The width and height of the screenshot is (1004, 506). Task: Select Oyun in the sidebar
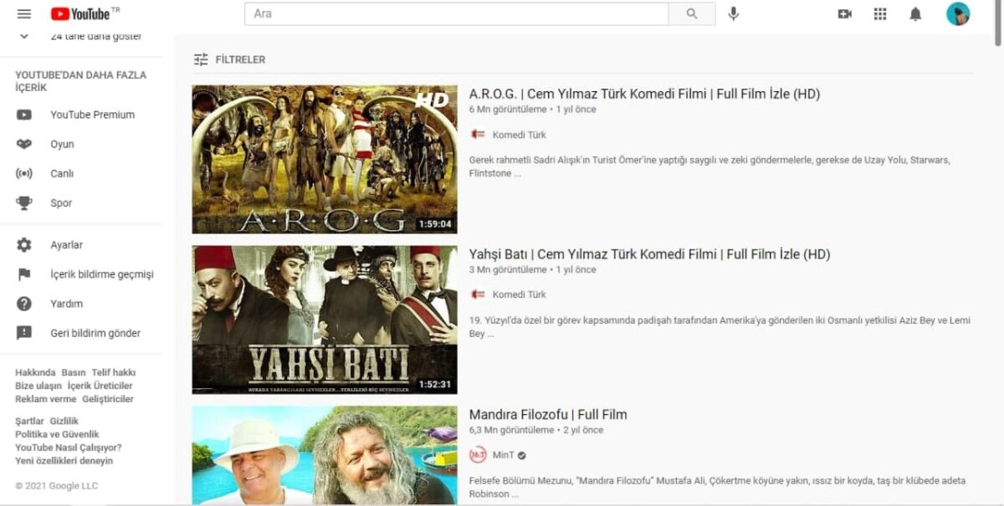62,144
